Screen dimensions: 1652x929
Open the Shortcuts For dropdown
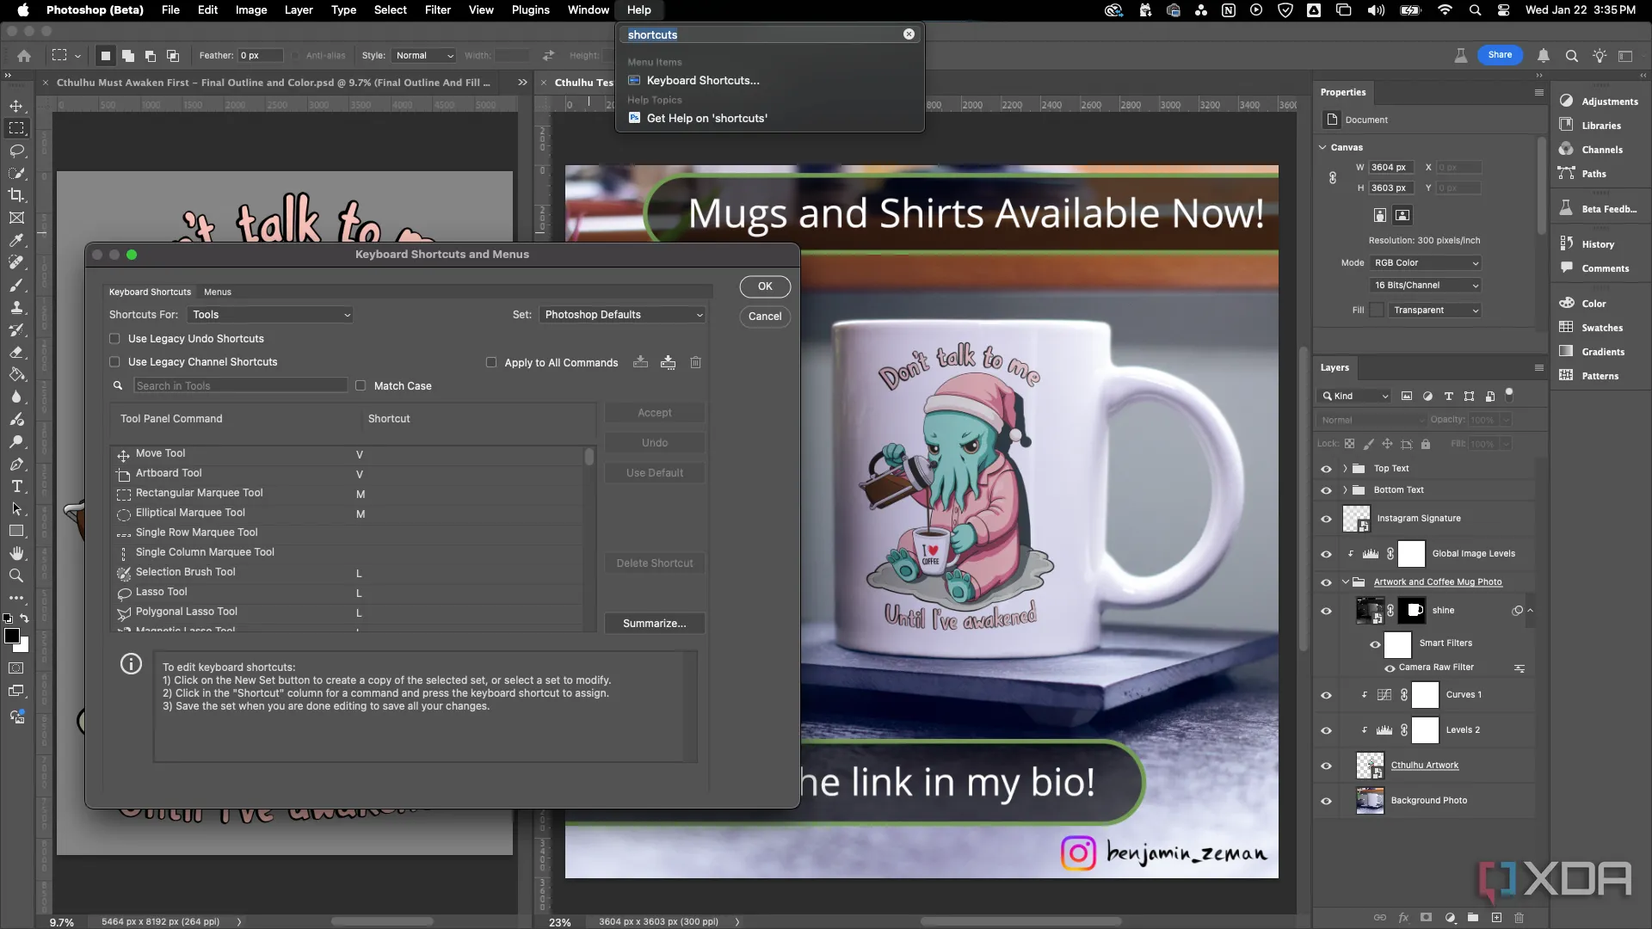(270, 315)
